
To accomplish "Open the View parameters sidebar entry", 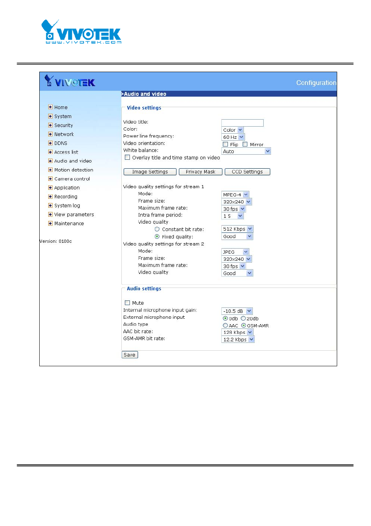I will (74, 215).
